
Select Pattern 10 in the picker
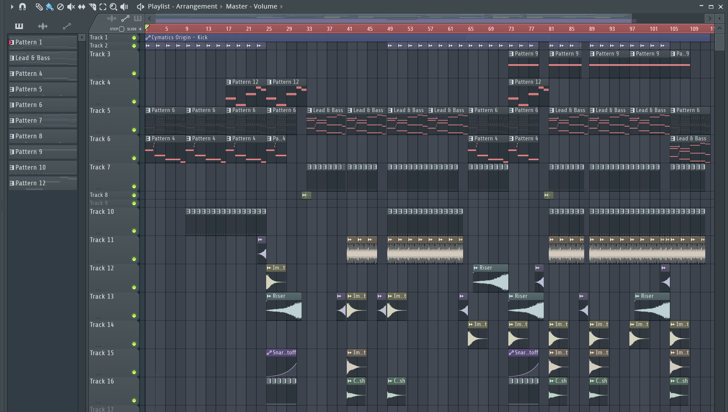(x=43, y=168)
